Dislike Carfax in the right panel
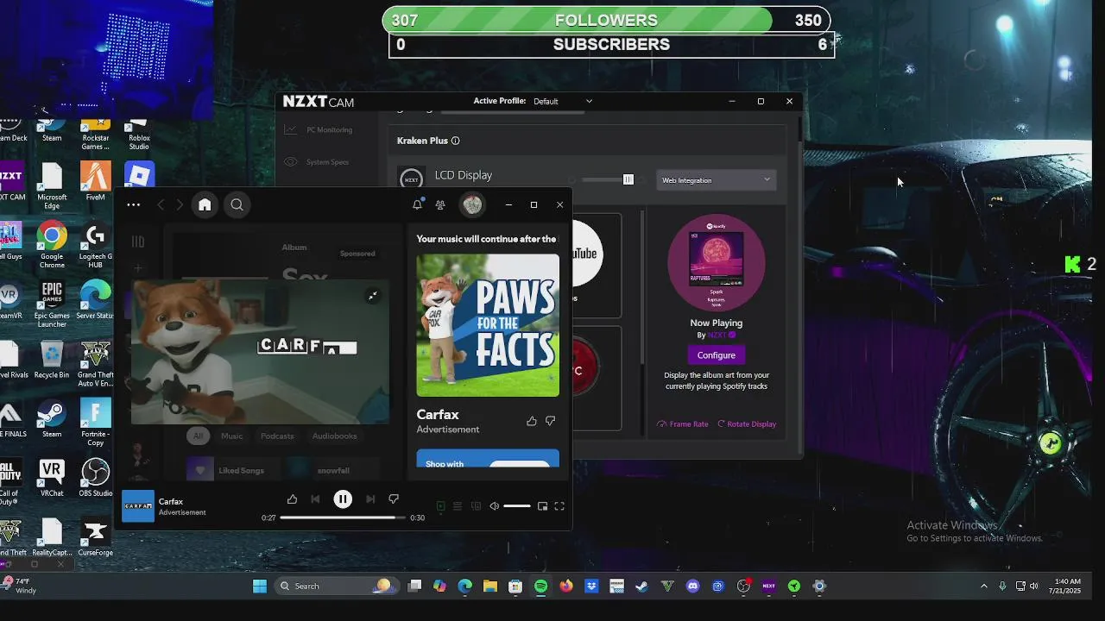Screen dimensions: 1105x621 [551, 421]
